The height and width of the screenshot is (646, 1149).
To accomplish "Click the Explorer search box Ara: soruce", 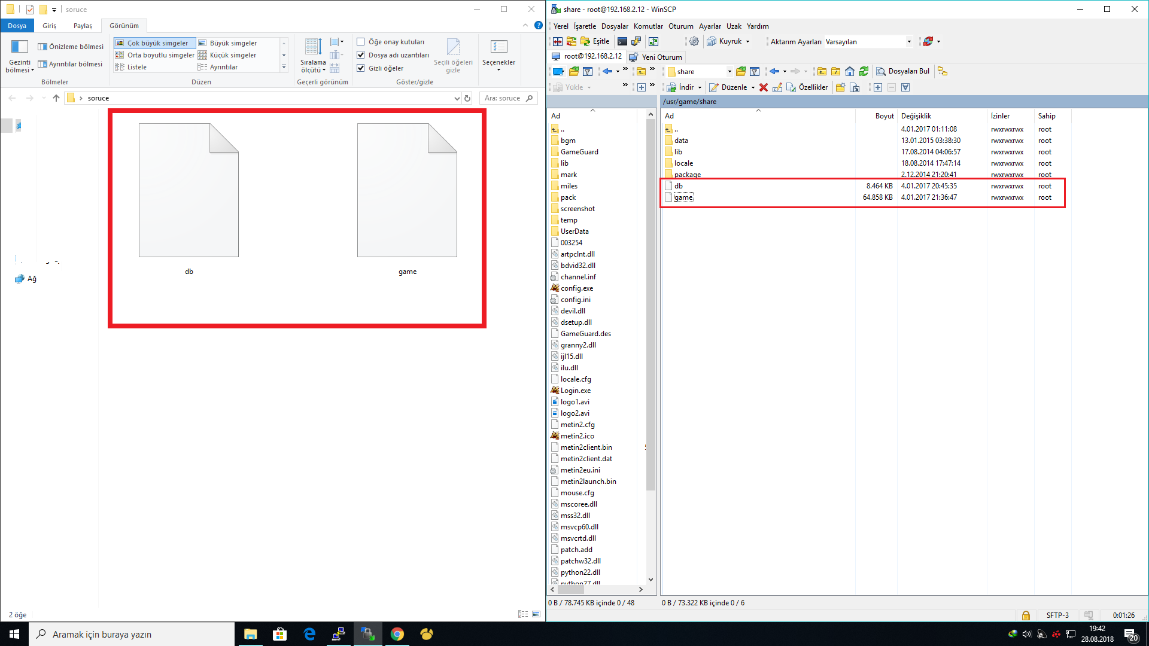I will click(x=509, y=98).
